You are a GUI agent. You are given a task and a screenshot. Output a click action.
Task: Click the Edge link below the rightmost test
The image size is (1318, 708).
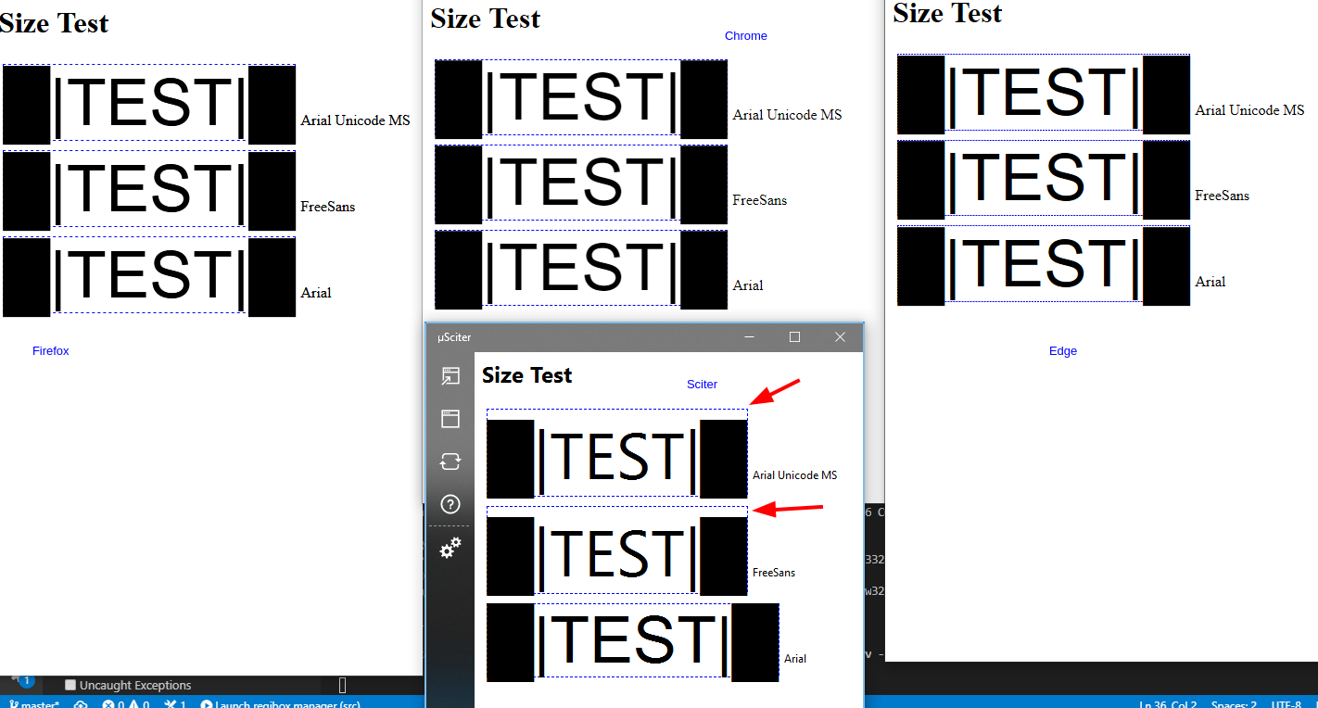point(1062,350)
